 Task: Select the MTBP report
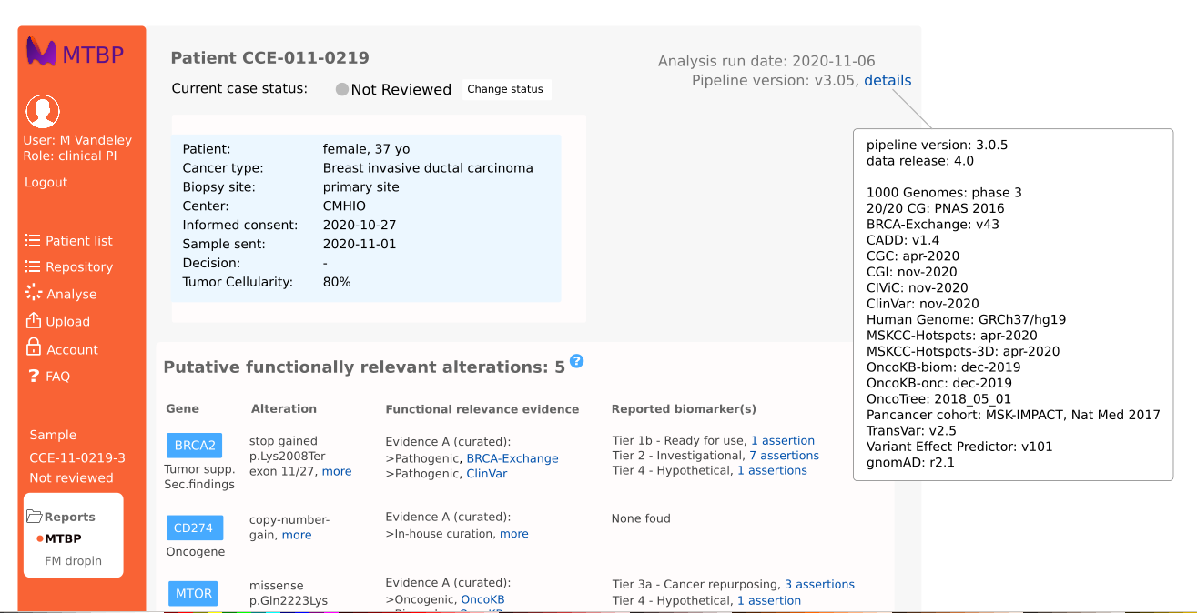click(63, 538)
